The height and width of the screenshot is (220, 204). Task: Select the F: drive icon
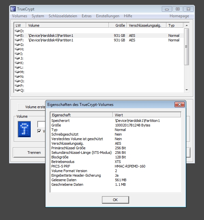17,40
